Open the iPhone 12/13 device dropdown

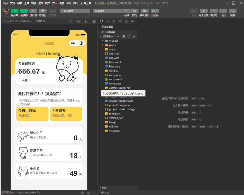17,21
